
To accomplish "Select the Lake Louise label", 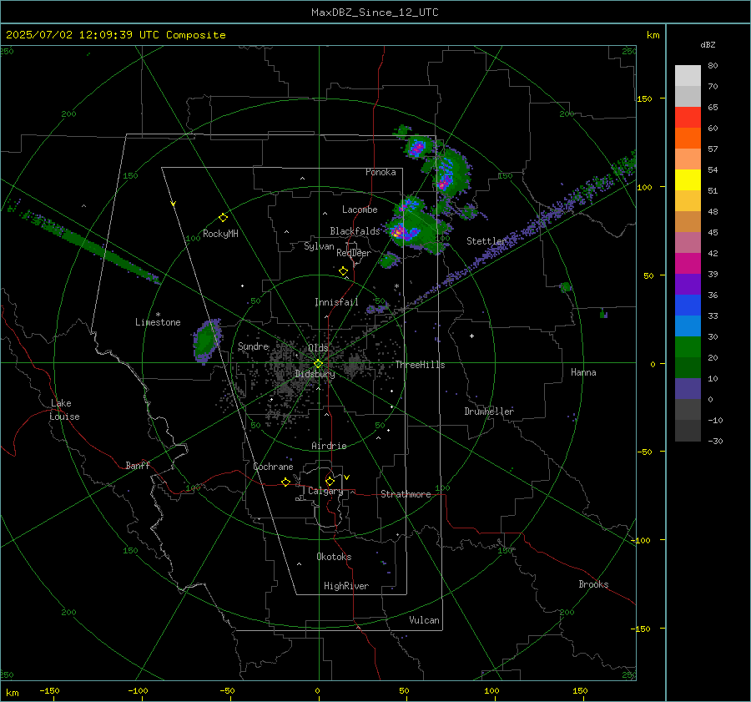I will click(64, 410).
